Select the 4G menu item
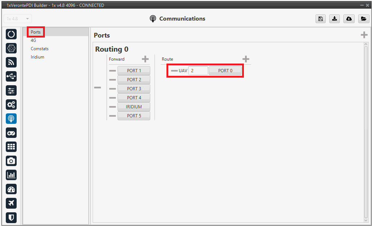Viewport: 372px width, 226px height. click(33, 40)
